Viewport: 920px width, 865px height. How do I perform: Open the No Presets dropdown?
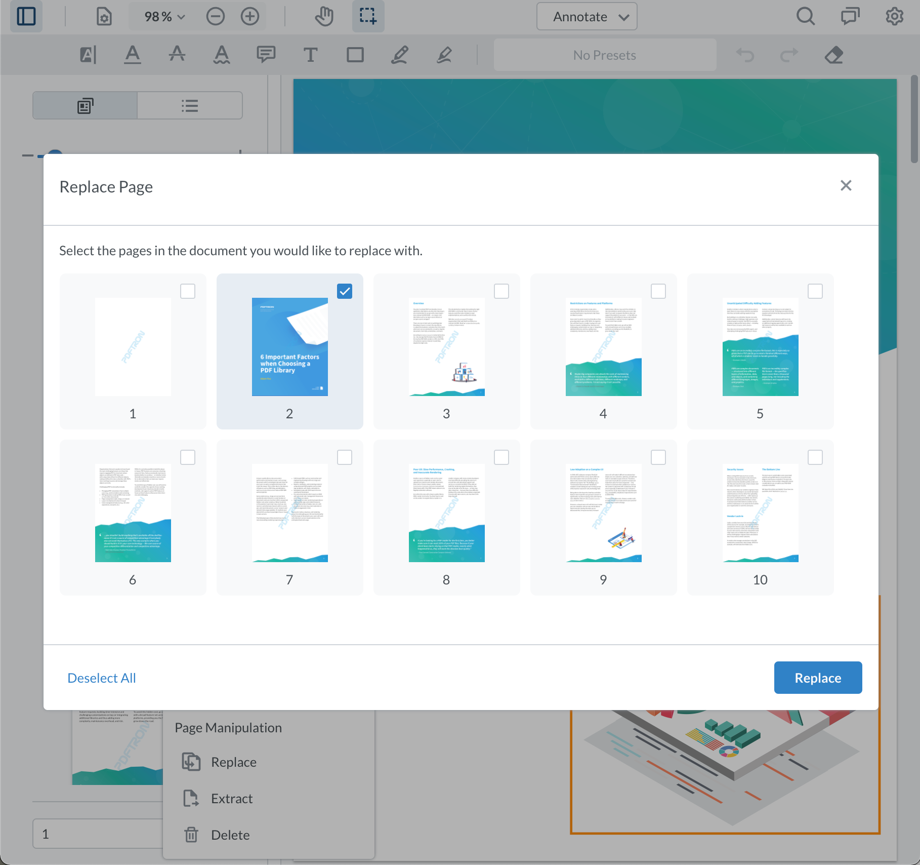point(605,55)
